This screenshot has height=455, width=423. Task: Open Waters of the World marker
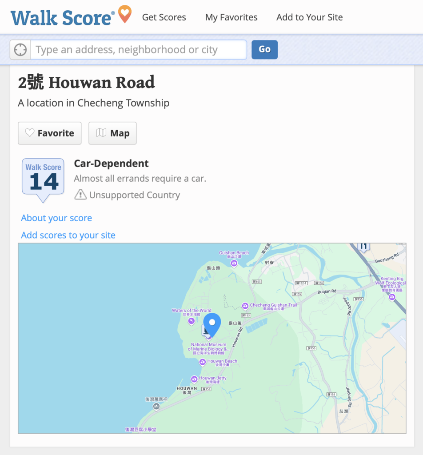pos(191,321)
